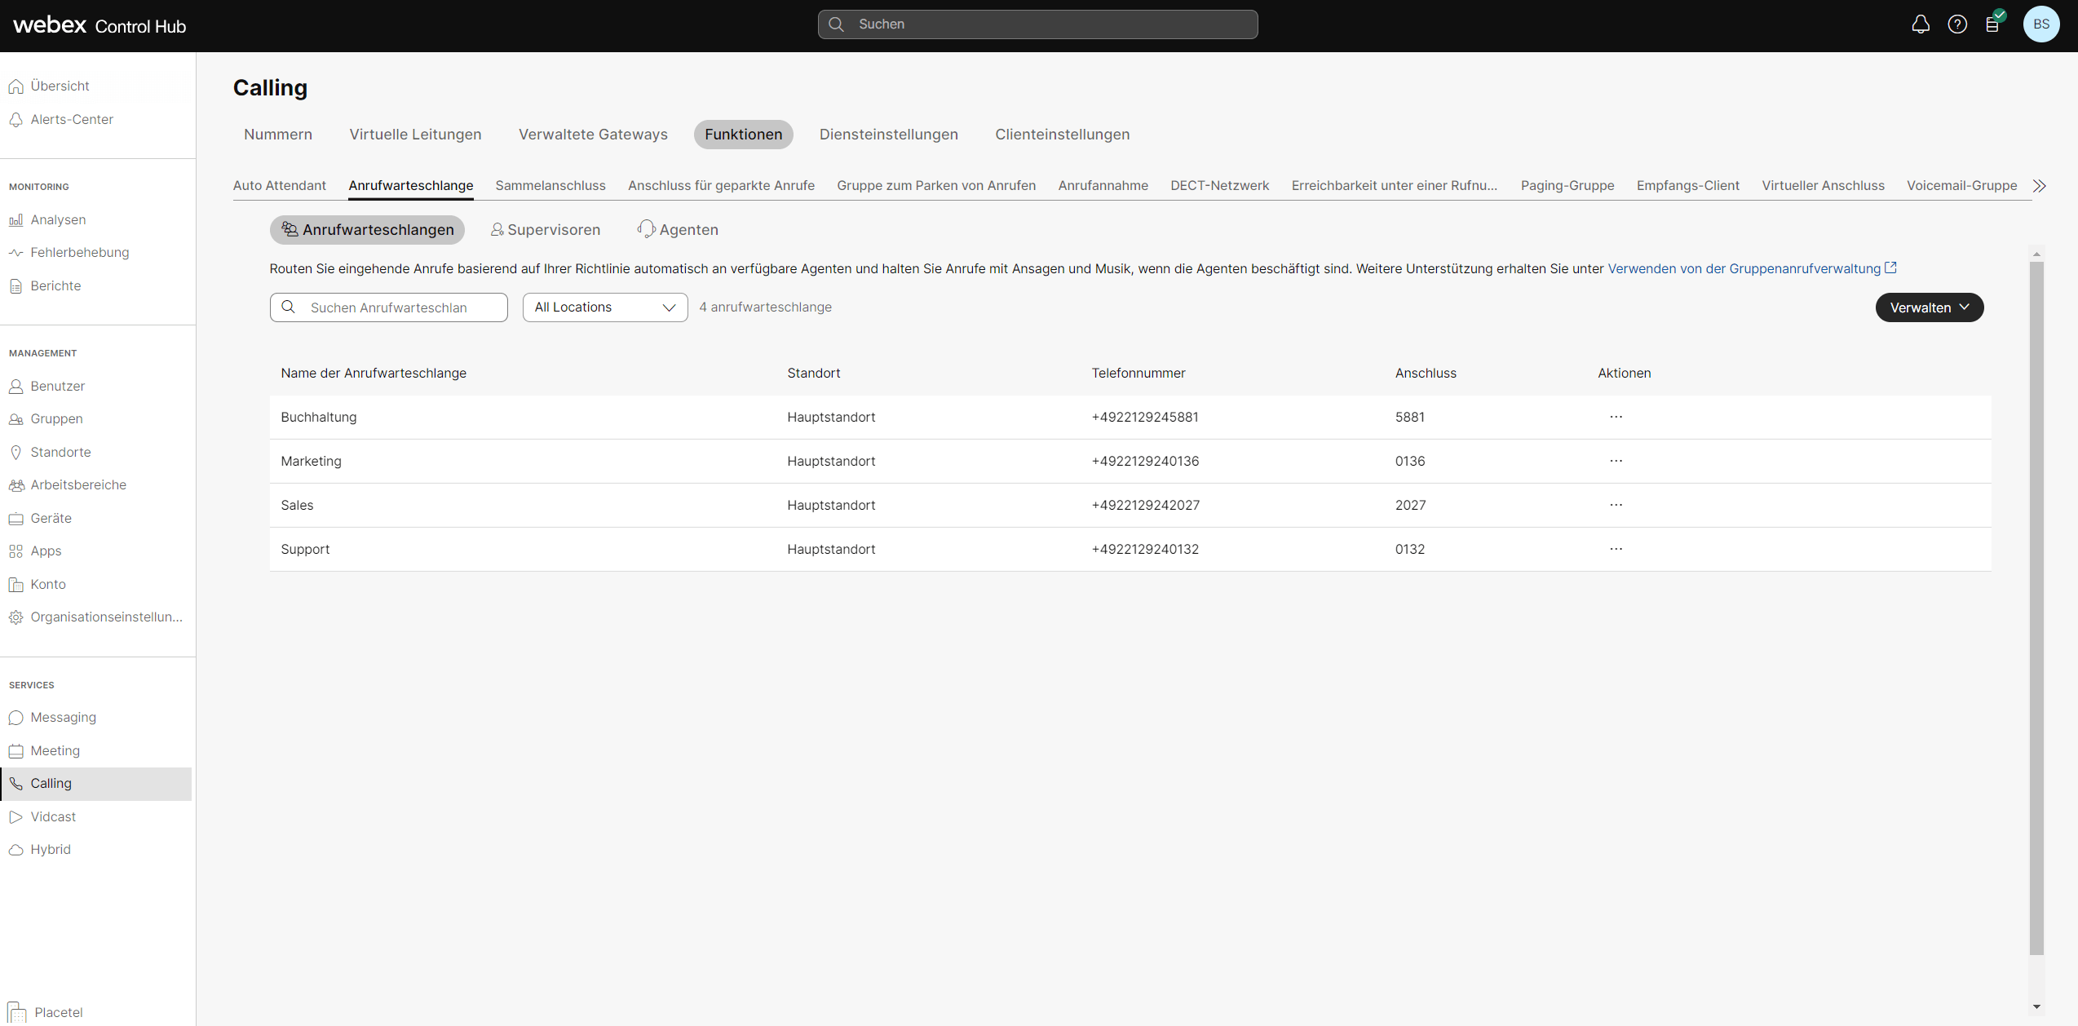Show more feature tabs with double chevron
The image size is (2078, 1026).
(x=2039, y=186)
